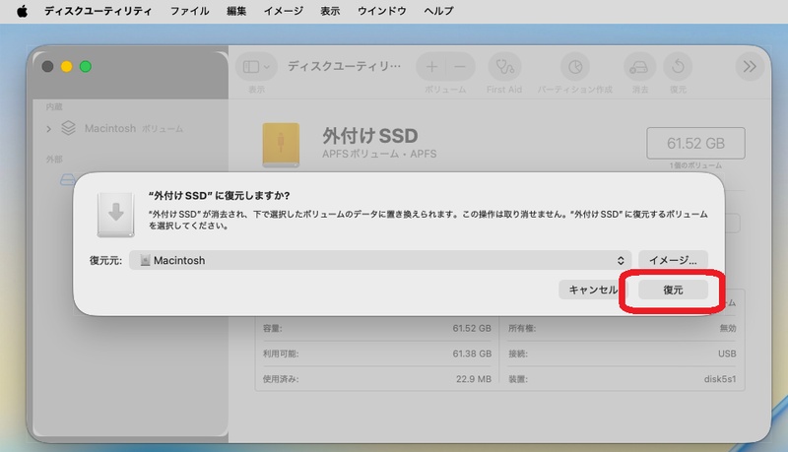
Task: Open the Apple menu
Action: click(22, 11)
